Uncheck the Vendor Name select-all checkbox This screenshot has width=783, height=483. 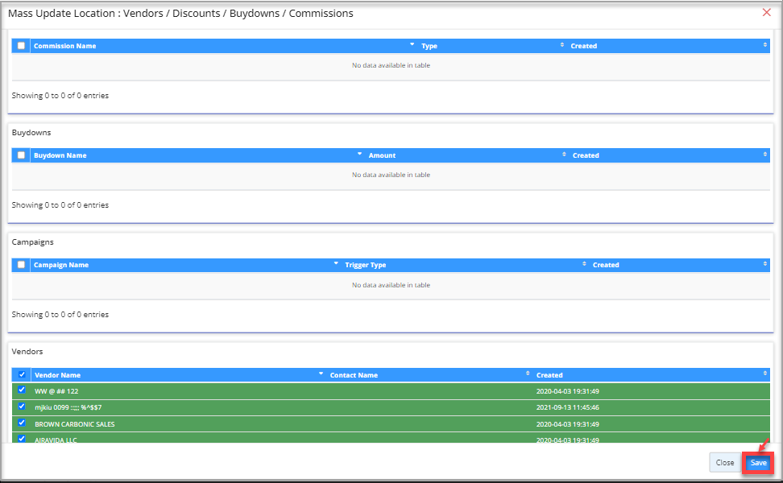[x=22, y=374]
